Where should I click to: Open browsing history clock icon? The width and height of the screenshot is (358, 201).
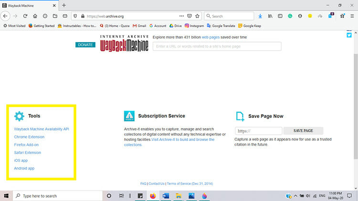(x=45, y=16)
